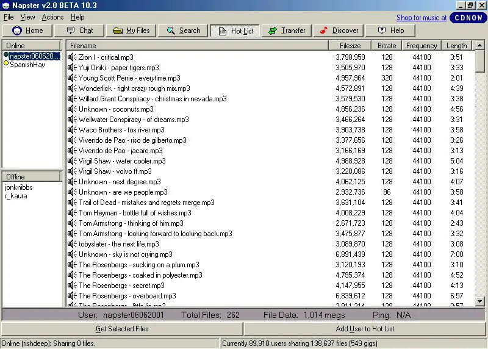Click the Chat speech-bubble icon

tap(71, 31)
